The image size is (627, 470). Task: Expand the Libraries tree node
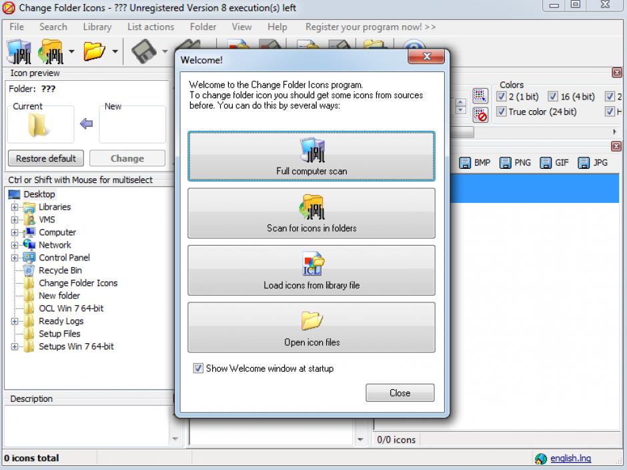click(x=15, y=207)
